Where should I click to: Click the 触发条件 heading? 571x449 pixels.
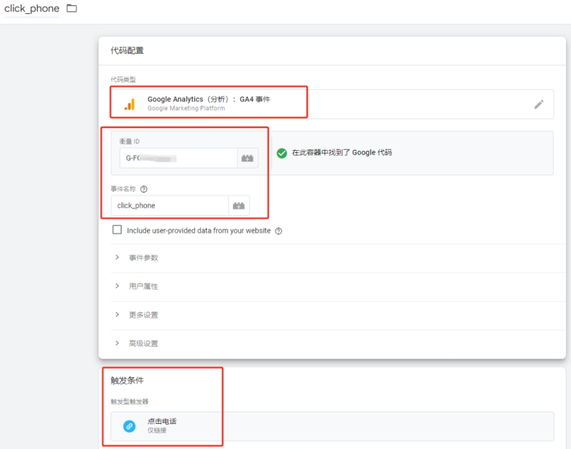(127, 380)
